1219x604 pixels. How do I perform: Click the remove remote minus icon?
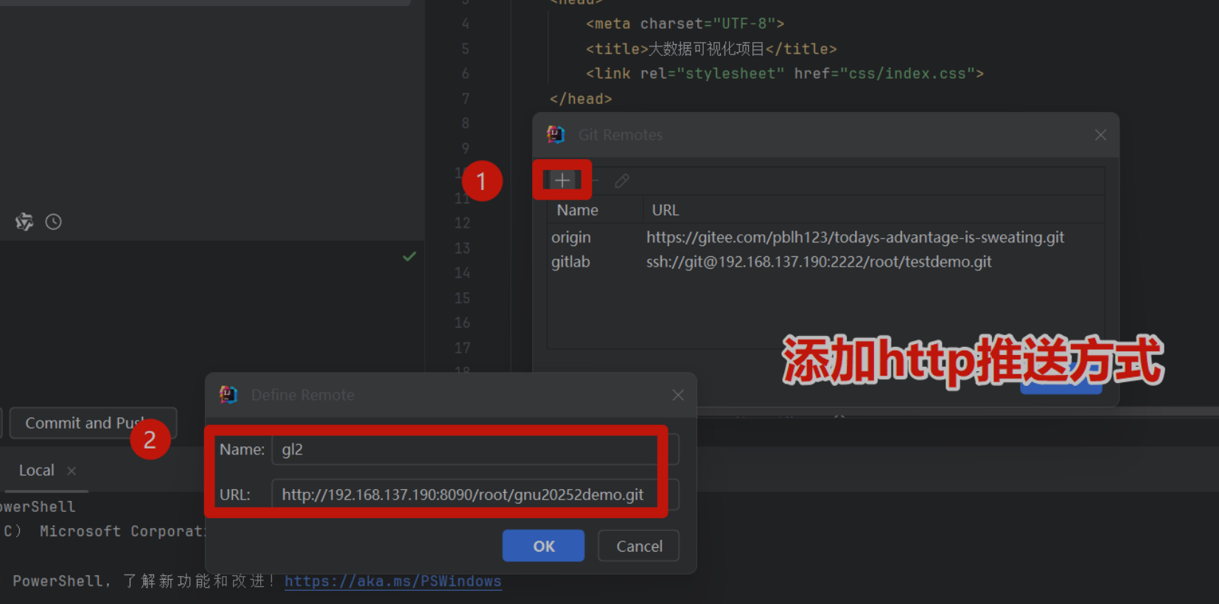[595, 180]
